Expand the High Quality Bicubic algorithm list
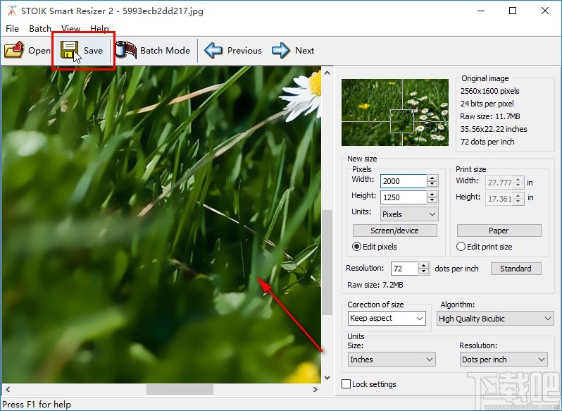This screenshot has width=562, height=411. (495, 319)
